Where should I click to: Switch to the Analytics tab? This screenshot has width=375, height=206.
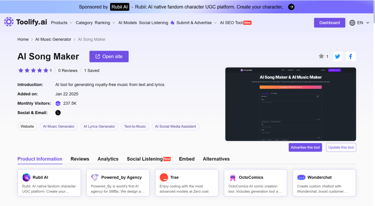click(108, 159)
